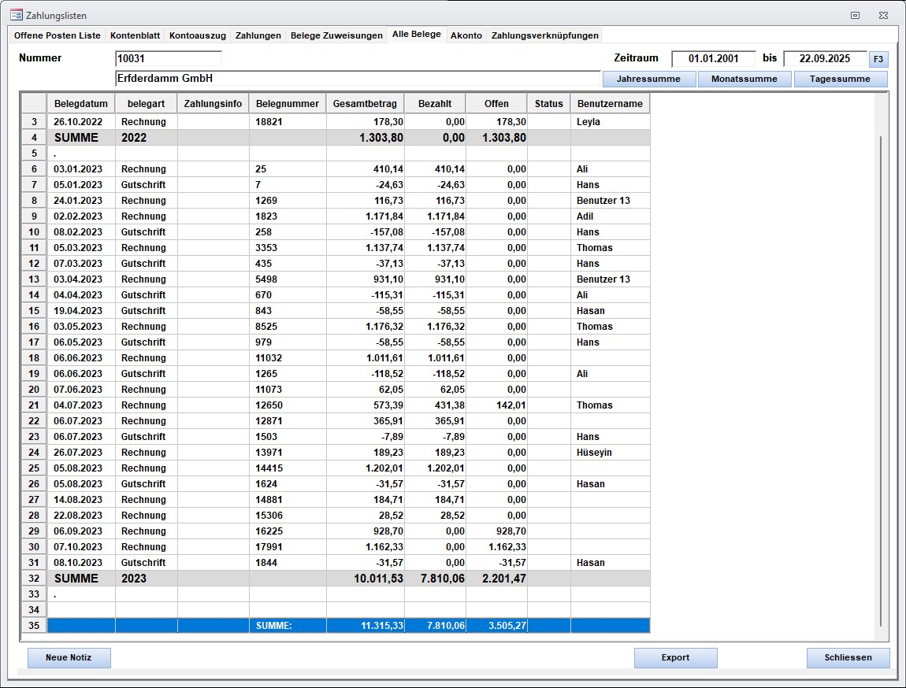
Task: Click the vertical scrollbar of the table
Action: pos(881,378)
